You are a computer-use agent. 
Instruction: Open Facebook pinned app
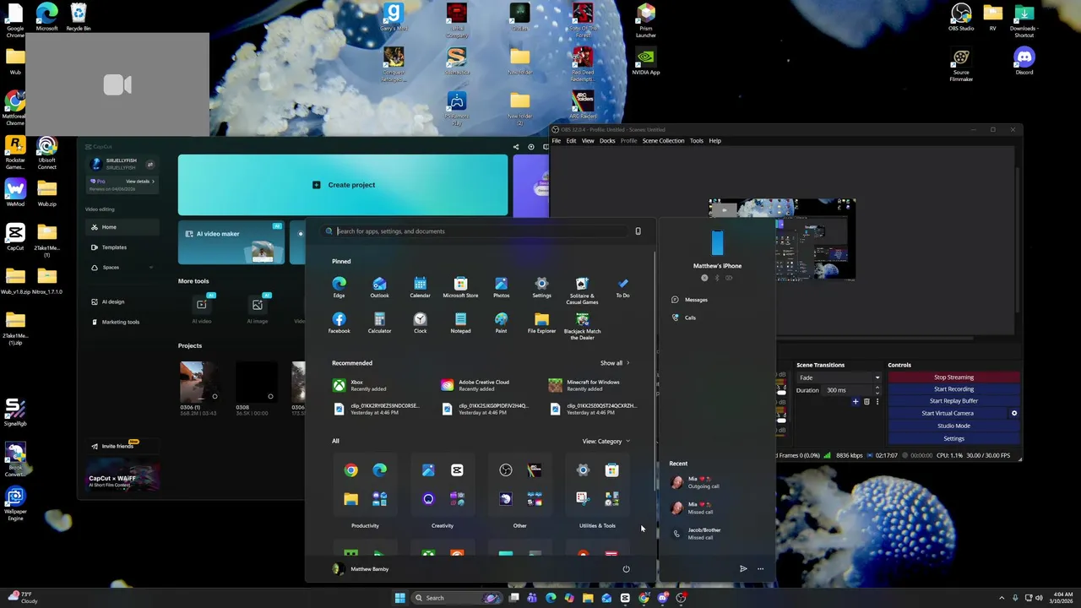tap(339, 323)
